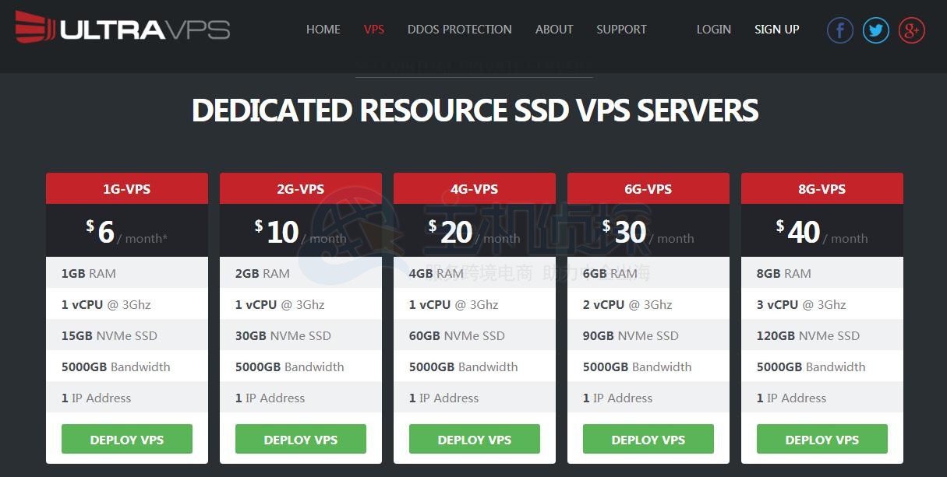Click 2 vCPU @ 3Ghz row
This screenshot has height=477, width=947.
tap(648, 304)
